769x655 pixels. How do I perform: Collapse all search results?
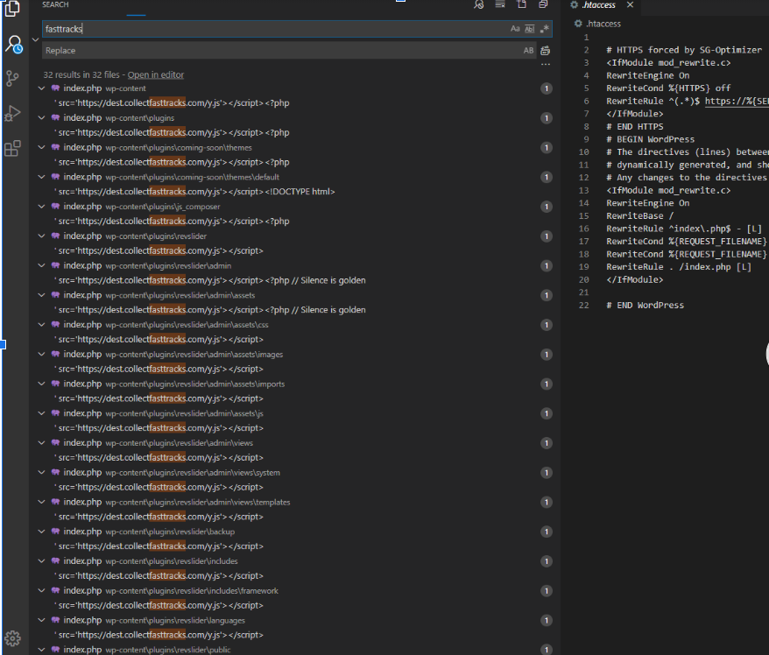[543, 4]
